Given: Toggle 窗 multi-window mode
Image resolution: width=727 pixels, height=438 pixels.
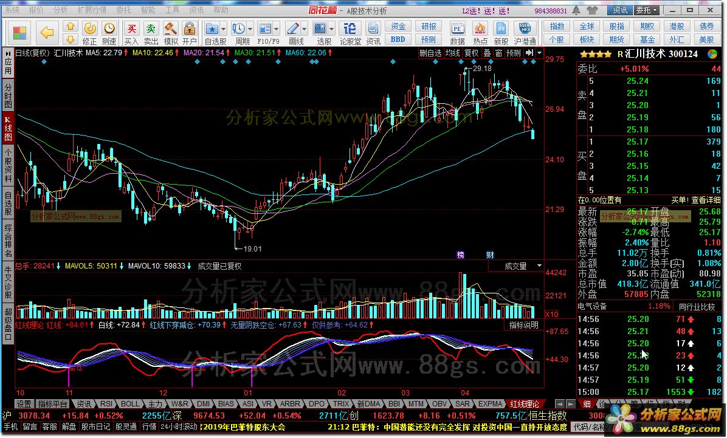Looking at the screenshot, I should point(498,53).
